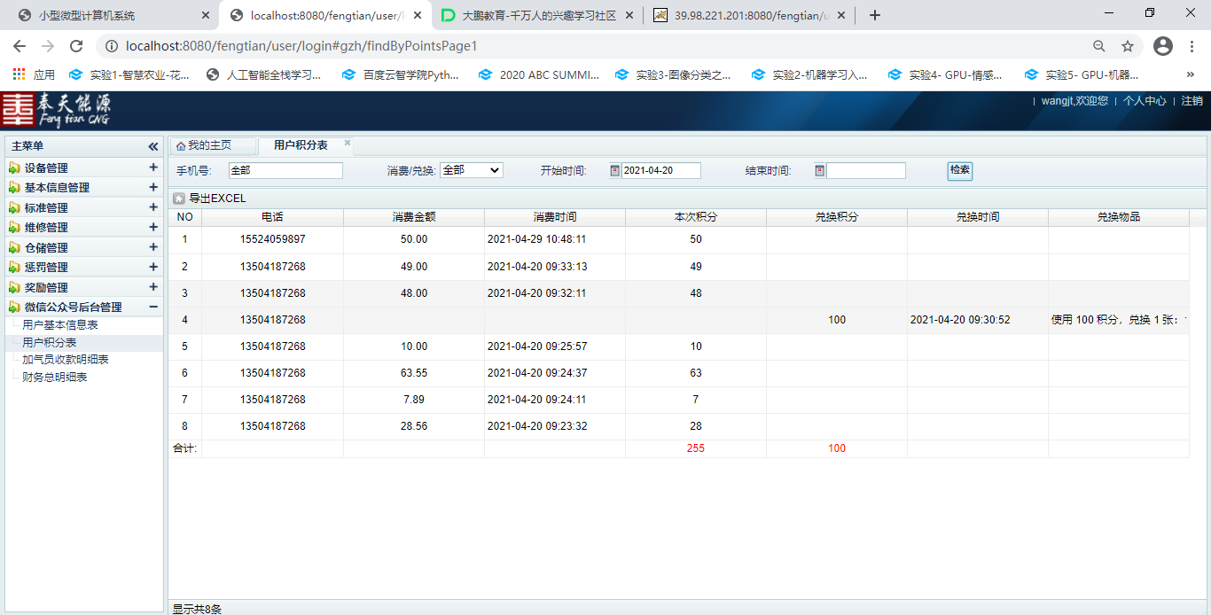Click the browser reload page icon
Image resolution: width=1211 pixels, height=615 pixels.
pos(76,46)
